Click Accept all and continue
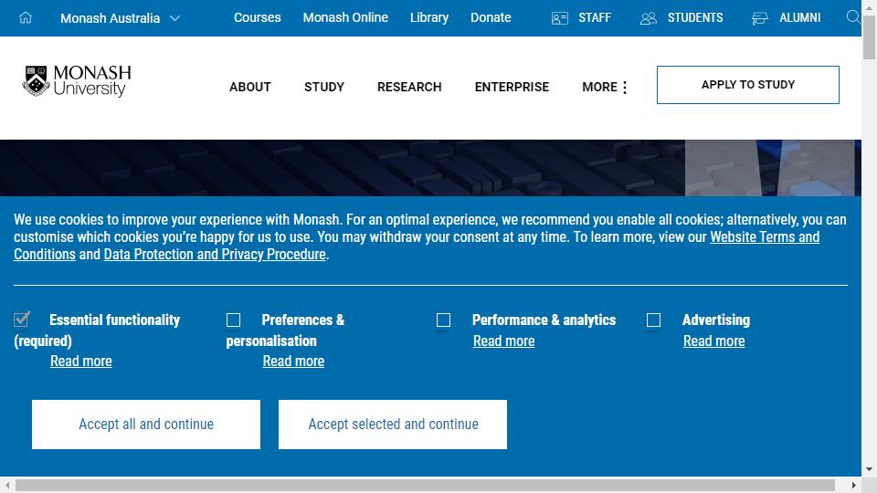The height and width of the screenshot is (493, 877). click(x=146, y=425)
